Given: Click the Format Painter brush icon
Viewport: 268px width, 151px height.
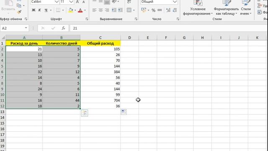Looking at the screenshot, I should [x=19, y=12].
